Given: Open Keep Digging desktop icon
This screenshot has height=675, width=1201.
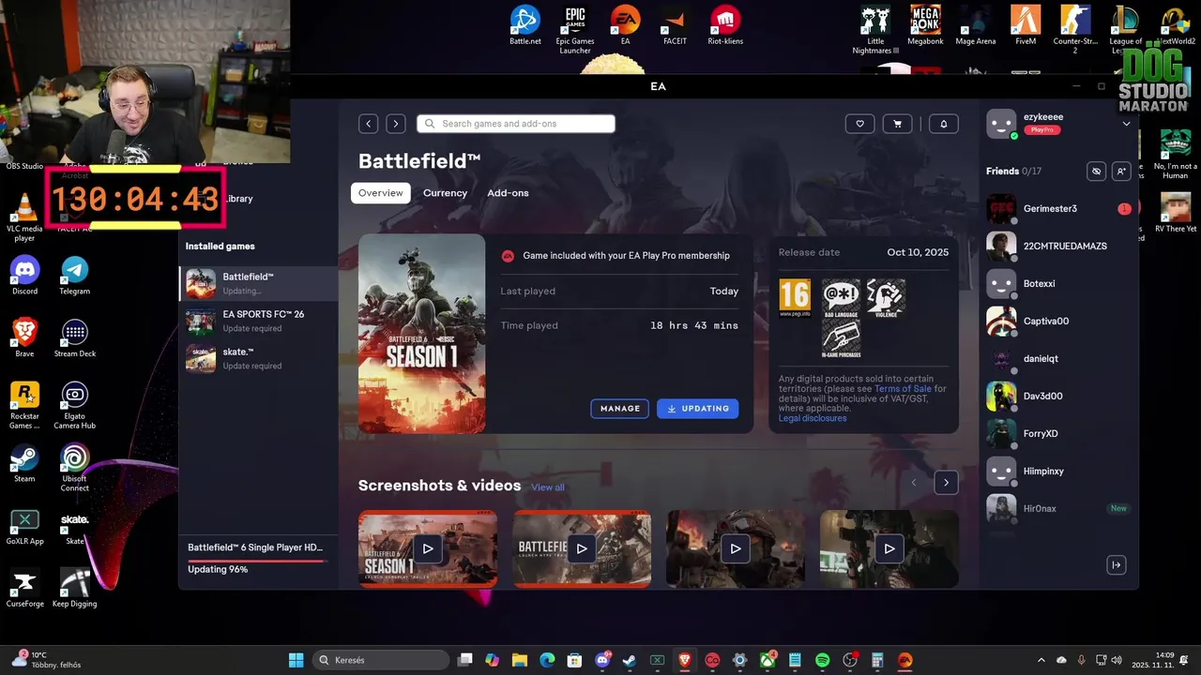Looking at the screenshot, I should point(75,589).
